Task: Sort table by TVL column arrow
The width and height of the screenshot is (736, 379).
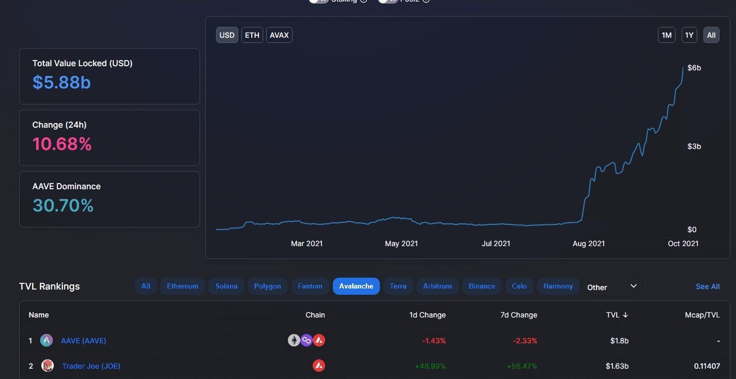Action: click(625, 315)
